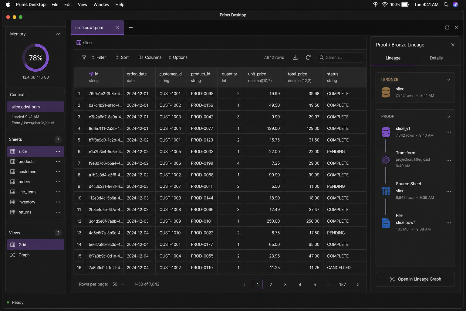Go to the next page of results
This screenshot has width=466, height=311.
point(357,285)
